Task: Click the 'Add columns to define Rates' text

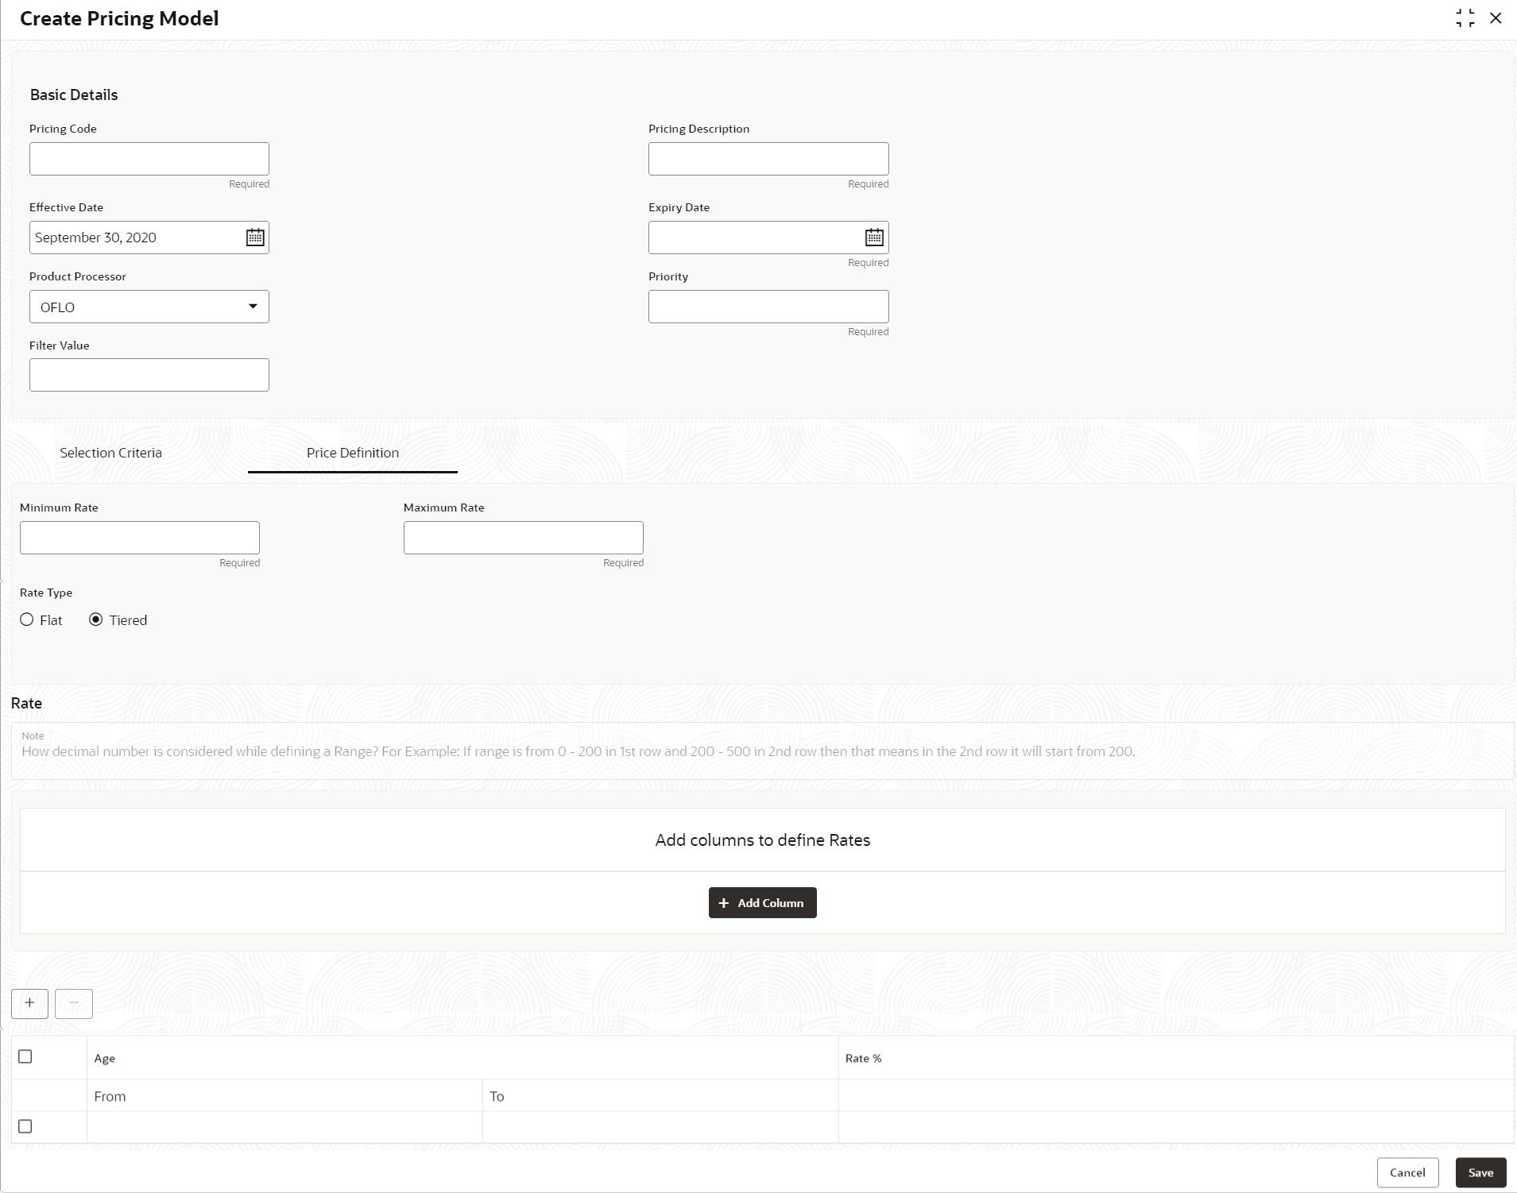Action: (x=763, y=840)
